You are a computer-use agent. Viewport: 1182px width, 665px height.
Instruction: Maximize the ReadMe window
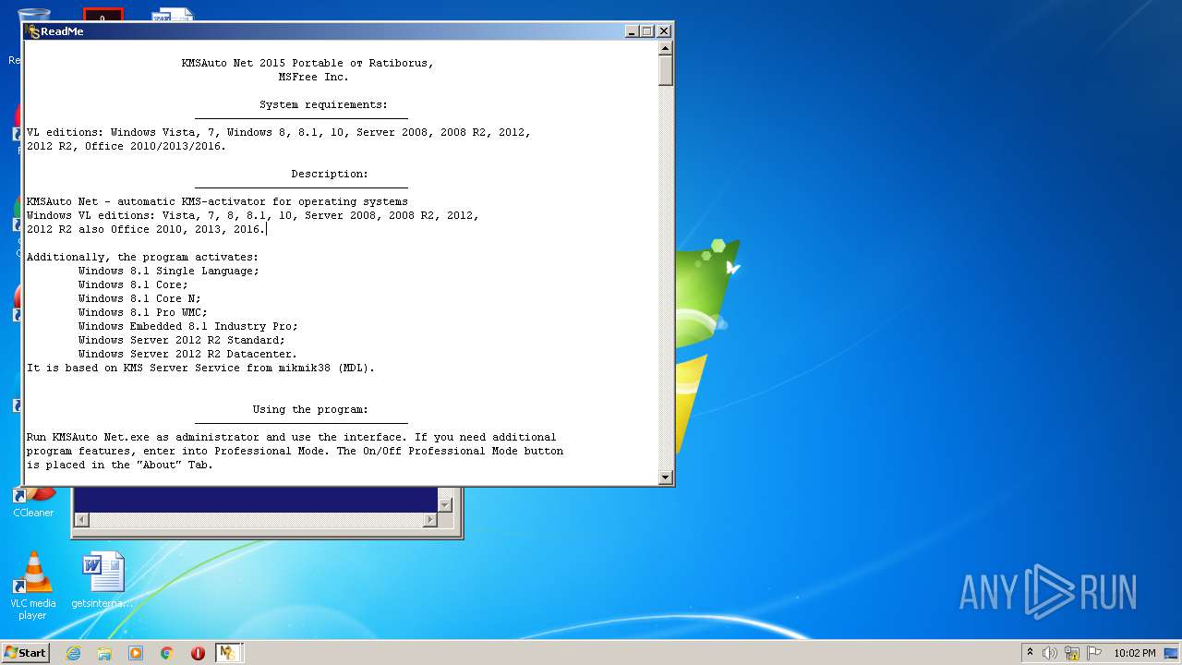pos(647,31)
